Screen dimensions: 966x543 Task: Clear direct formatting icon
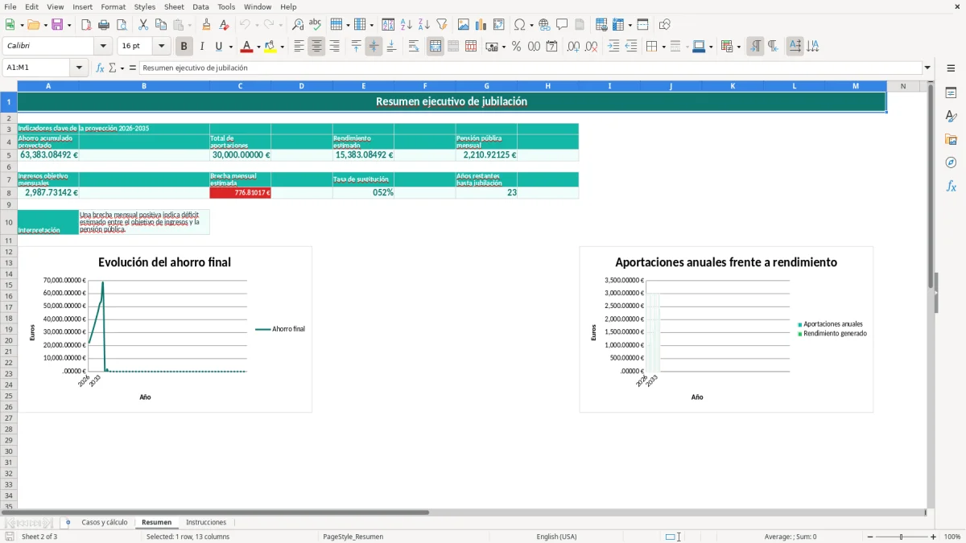(224, 25)
